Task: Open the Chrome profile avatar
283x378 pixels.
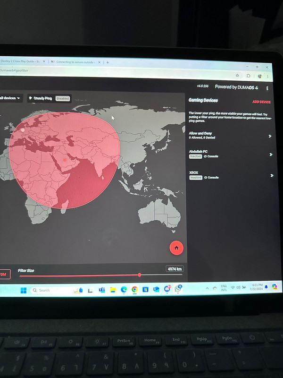Action: pyautogui.click(x=260, y=76)
